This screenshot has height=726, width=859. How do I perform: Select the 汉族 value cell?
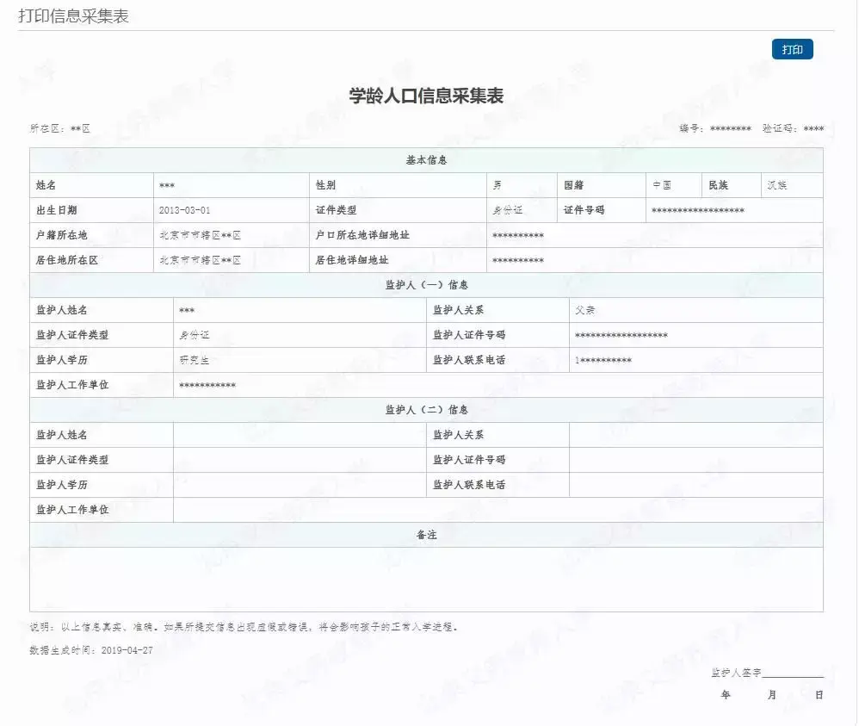pyautogui.click(x=792, y=185)
